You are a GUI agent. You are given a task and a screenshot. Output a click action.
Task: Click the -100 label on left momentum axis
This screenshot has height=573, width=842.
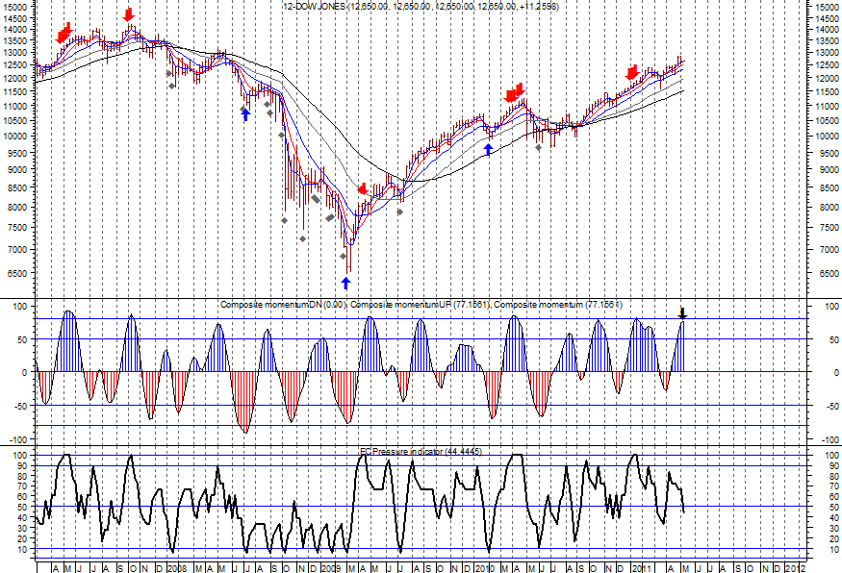(x=17, y=439)
